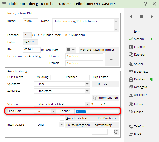The width and height of the screenshot is (159, 142).
Task: Save with the Sichern checkmark
Action: [131, 39]
